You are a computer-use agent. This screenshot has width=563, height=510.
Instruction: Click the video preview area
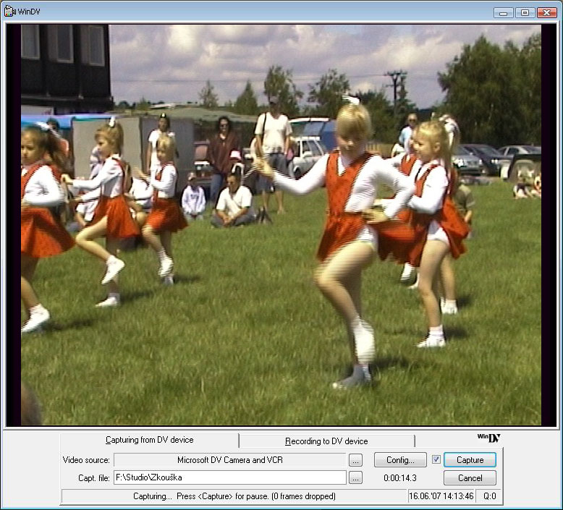click(x=281, y=225)
